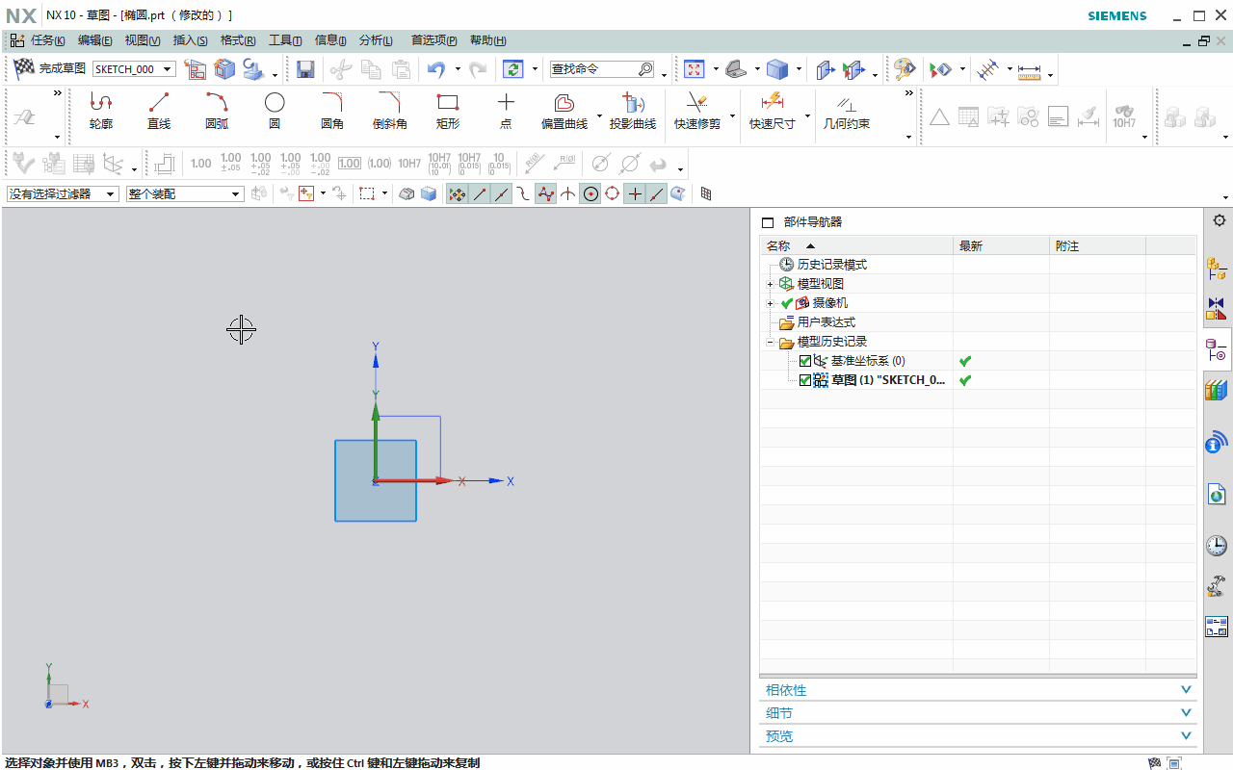Sort the navigator by the 名称 column header

click(856, 246)
